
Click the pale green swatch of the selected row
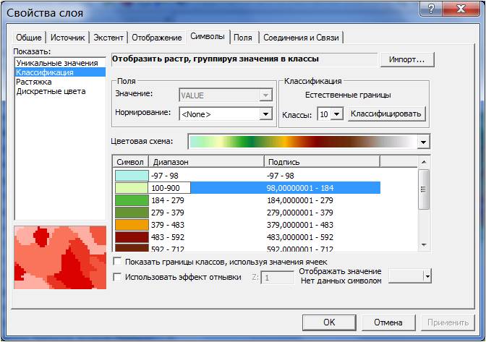click(x=132, y=188)
